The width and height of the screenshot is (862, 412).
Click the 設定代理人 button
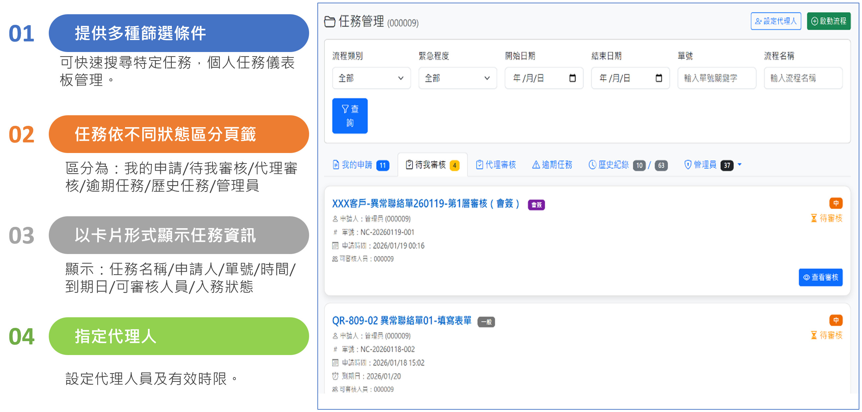(775, 21)
